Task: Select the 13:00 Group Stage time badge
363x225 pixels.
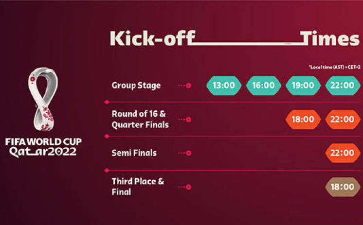Action: [x=224, y=86]
